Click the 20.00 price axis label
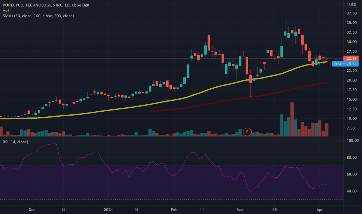 point(352,80)
